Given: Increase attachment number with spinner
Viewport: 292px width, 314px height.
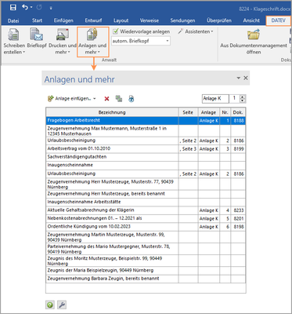Looking at the screenshot, I should point(243,97).
